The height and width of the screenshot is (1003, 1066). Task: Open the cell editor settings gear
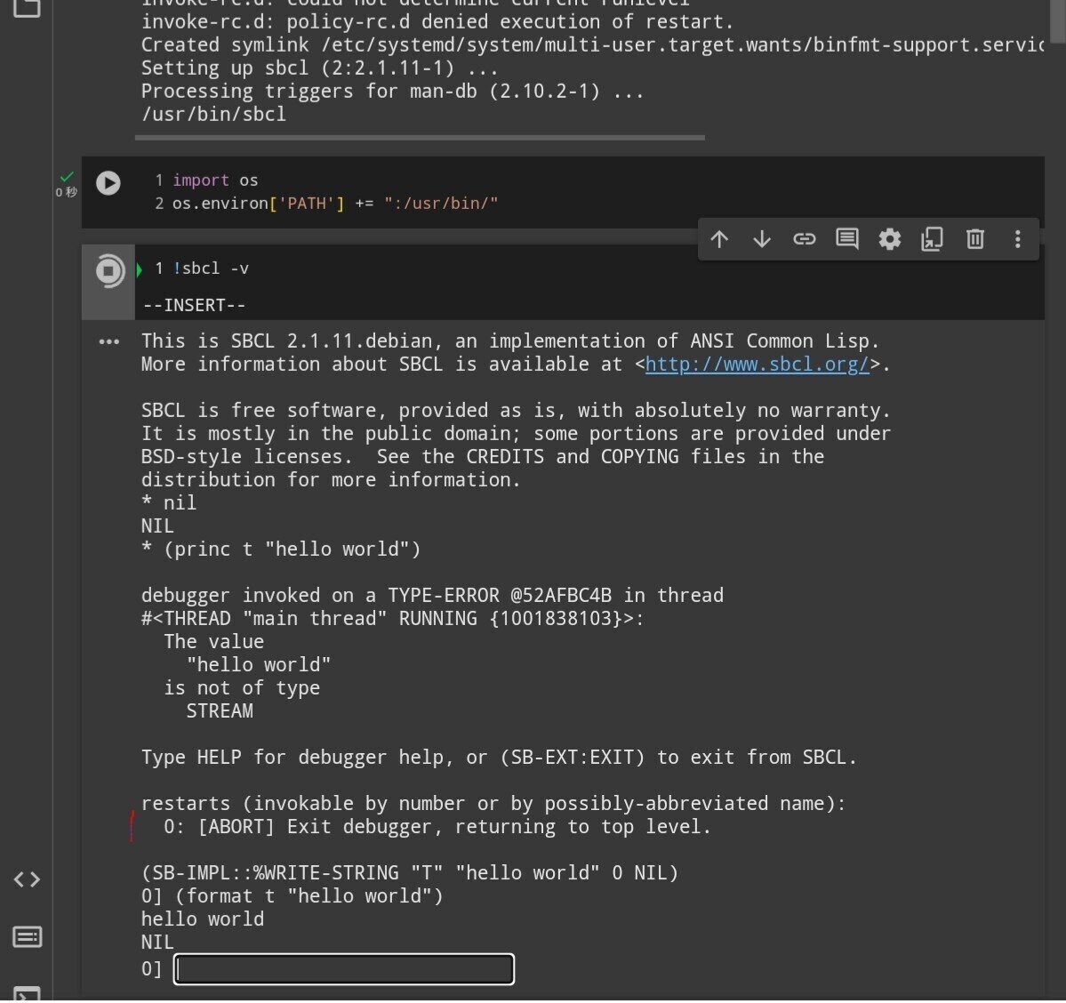889,239
